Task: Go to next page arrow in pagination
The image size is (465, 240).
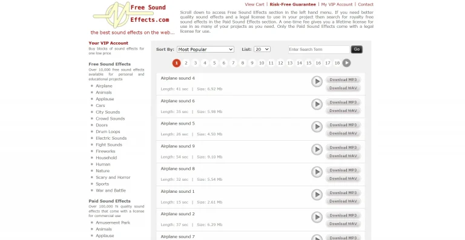Action: 346,63
